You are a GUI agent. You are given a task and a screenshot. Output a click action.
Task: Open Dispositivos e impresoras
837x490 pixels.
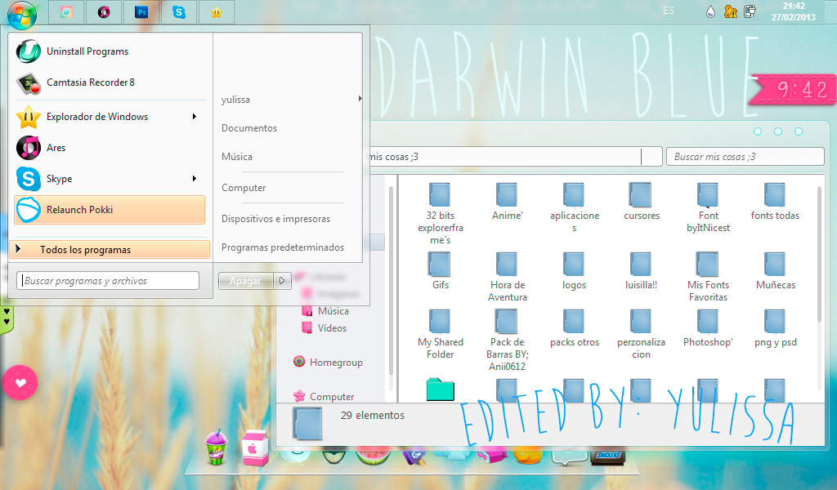[x=276, y=219]
